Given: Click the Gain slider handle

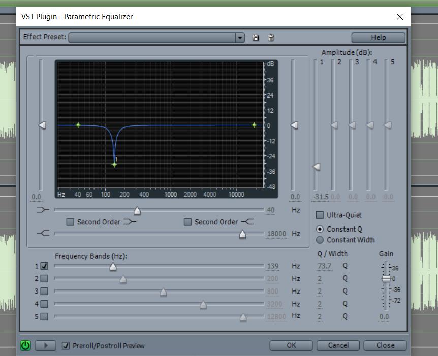Looking at the screenshot, I should [x=386, y=279].
